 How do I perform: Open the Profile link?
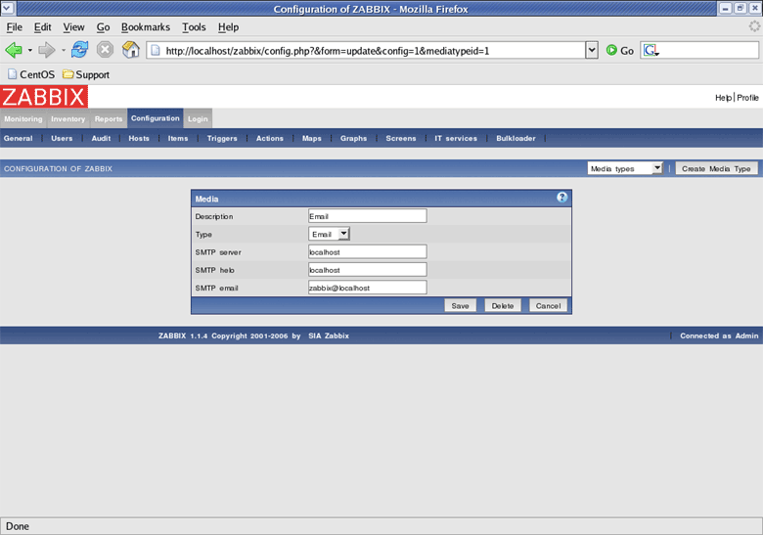(747, 98)
